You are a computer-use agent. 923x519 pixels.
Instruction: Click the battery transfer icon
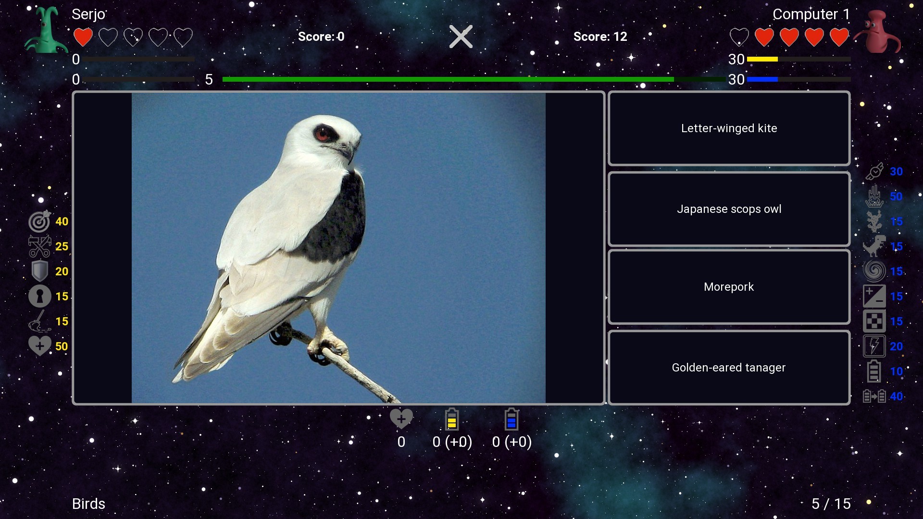pos(875,396)
